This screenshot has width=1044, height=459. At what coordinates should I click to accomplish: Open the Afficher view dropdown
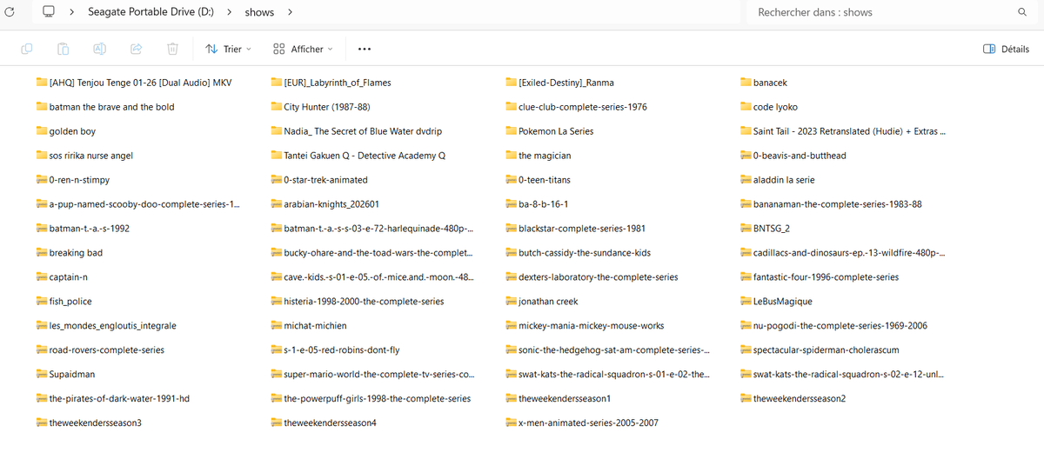coord(302,50)
